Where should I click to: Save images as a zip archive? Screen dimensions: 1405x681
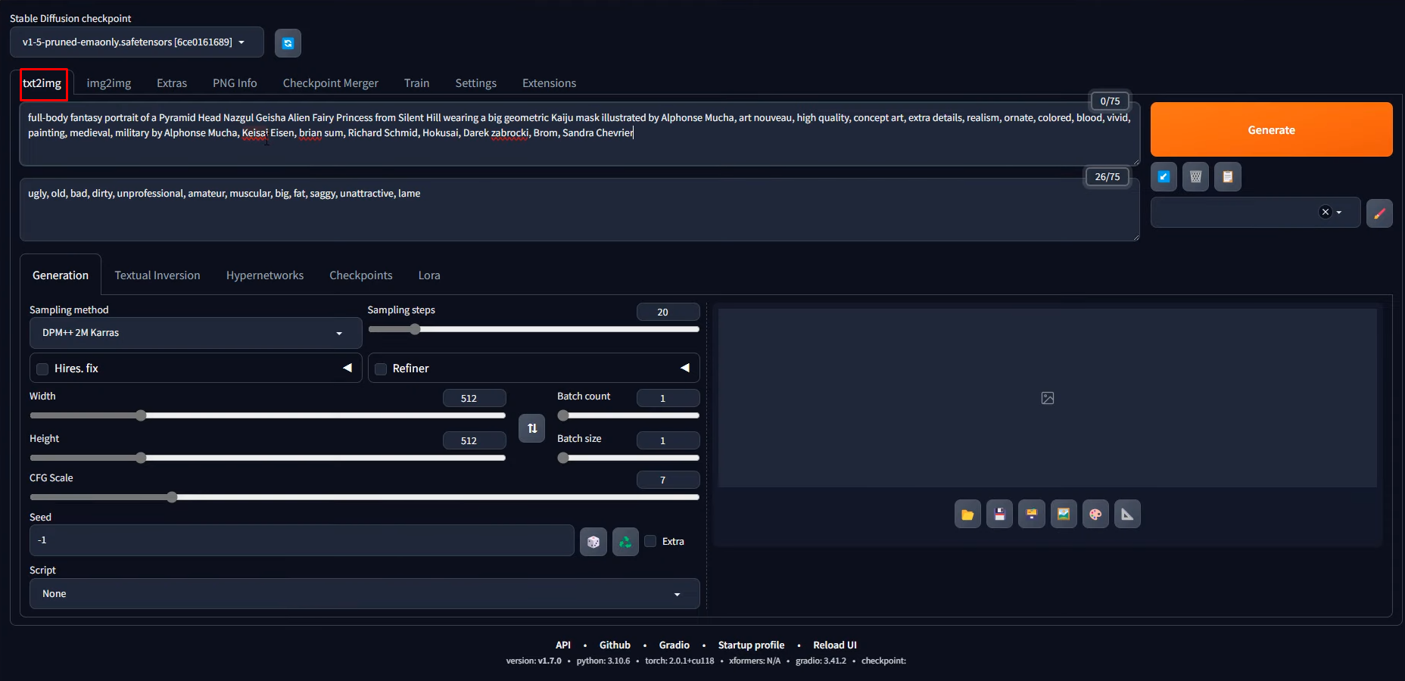1031,515
